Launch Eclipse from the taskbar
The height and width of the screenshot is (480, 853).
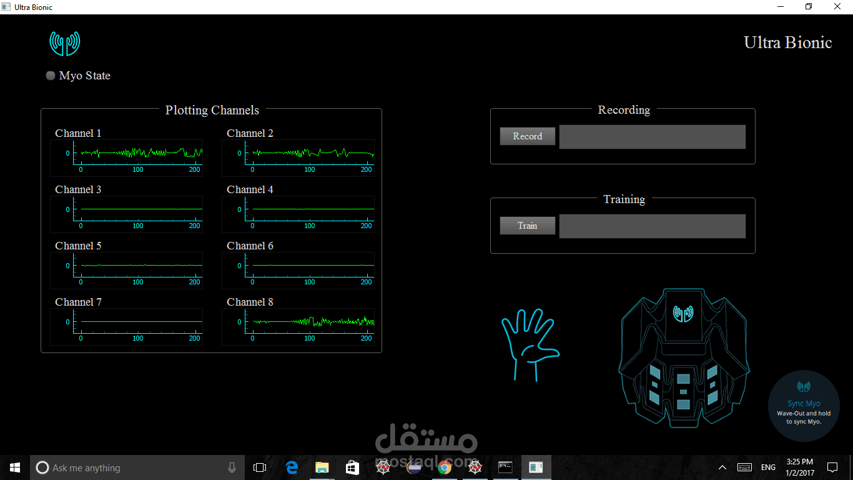tap(414, 467)
